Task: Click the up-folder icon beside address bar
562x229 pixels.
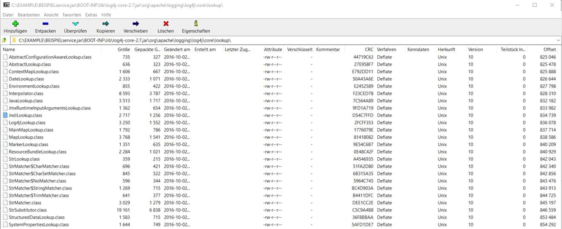Action: click(4, 40)
